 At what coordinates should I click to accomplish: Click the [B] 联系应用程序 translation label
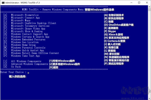coord(114,18)
